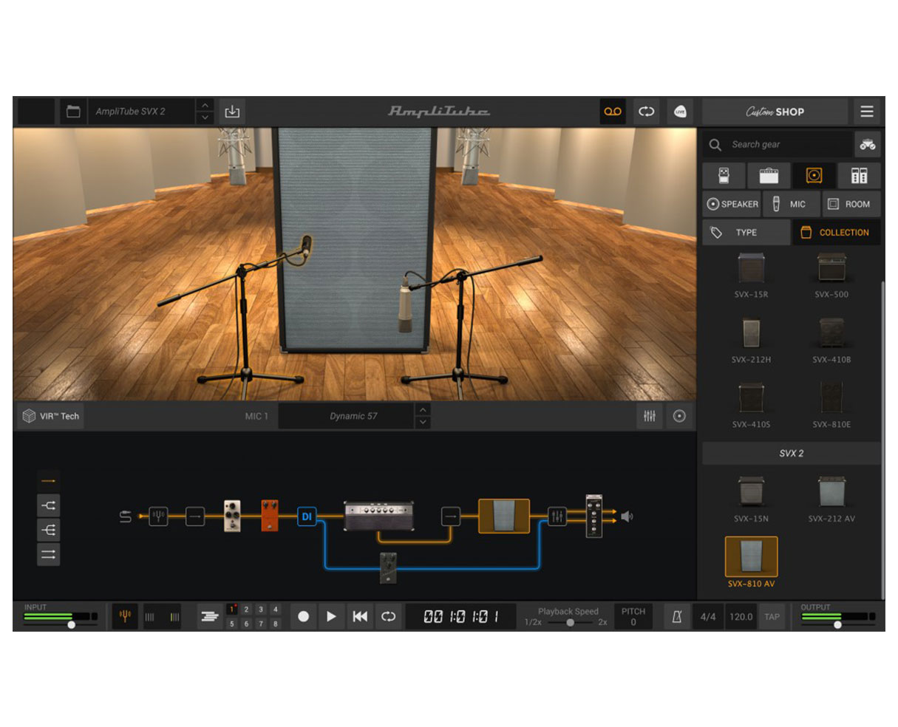Screen dimensions: 898x727
Task: Open the tuner block in signal chain
Action: (158, 516)
